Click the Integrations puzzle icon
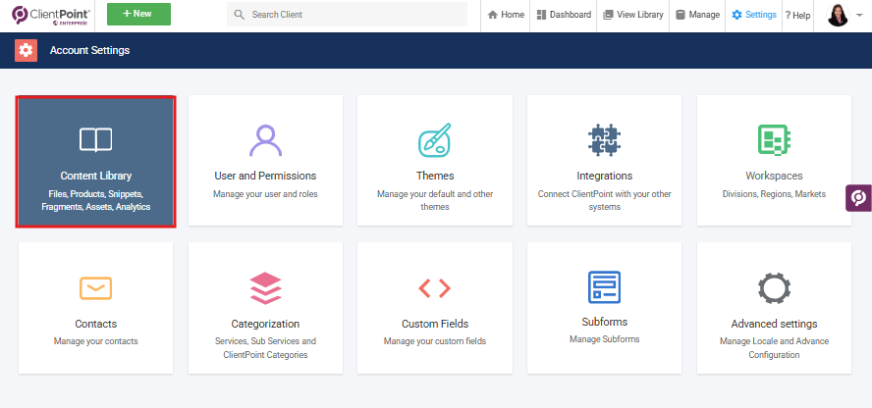This screenshot has width=872, height=408. tap(605, 140)
